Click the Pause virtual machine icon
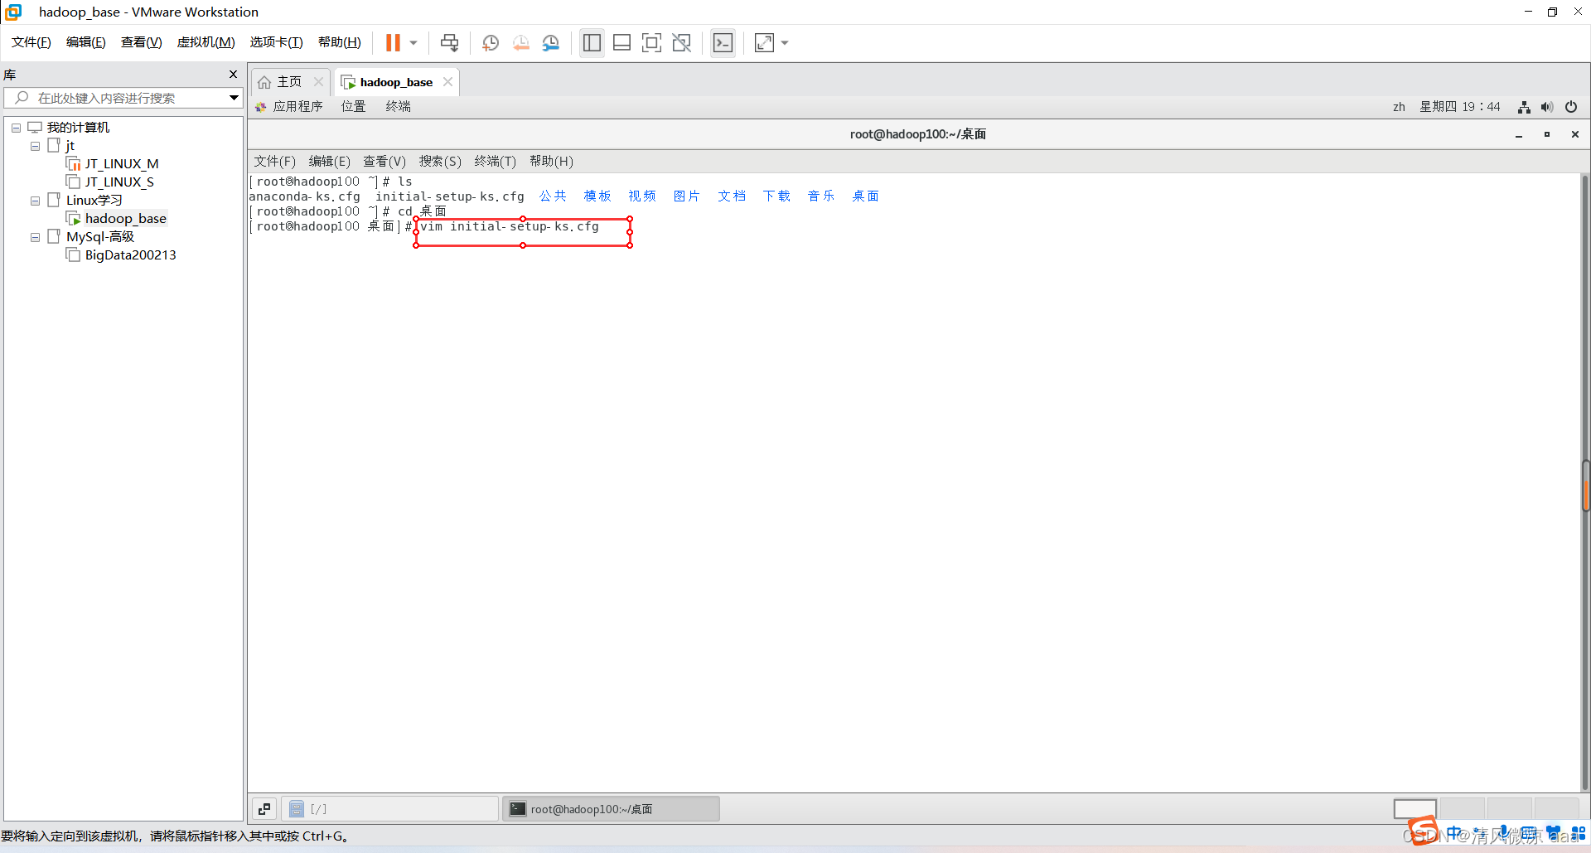The width and height of the screenshot is (1591, 853). tap(393, 42)
